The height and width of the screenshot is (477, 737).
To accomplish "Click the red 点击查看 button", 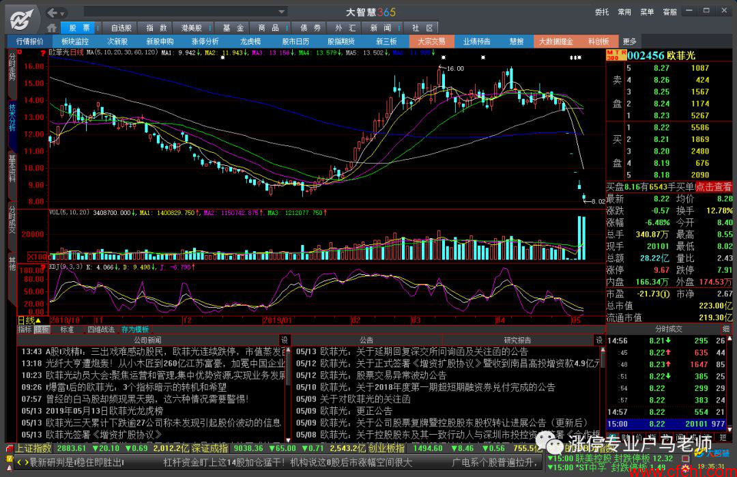I will (714, 187).
